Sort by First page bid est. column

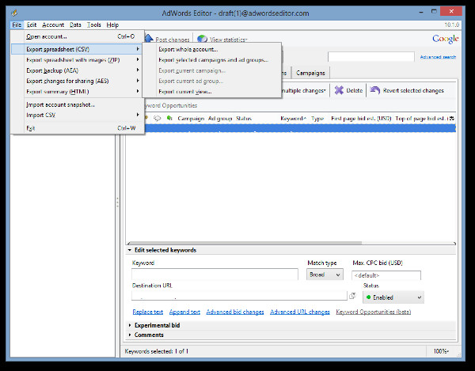point(361,119)
